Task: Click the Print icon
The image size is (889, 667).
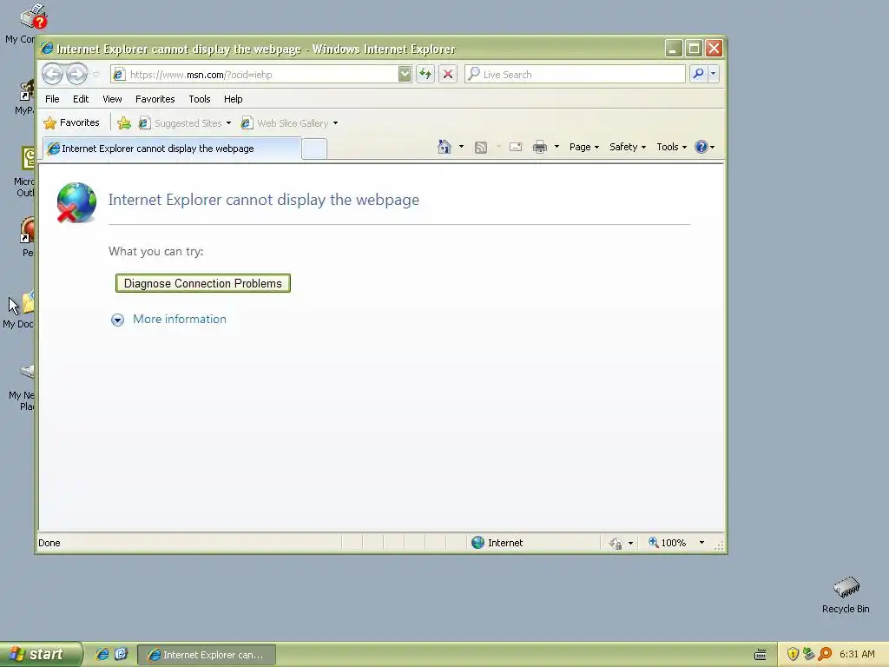Action: [x=540, y=148]
